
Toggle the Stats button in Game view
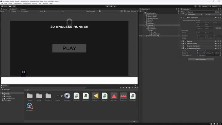tap(128, 11)
